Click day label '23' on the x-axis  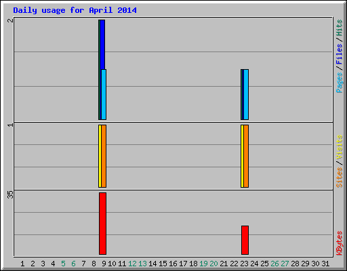pos(244,264)
